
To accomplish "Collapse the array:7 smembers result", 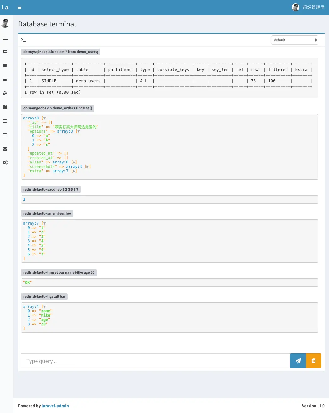I will click(x=44, y=223).
